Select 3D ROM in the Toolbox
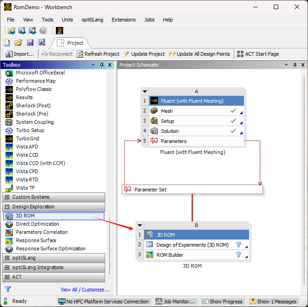The image size is (308, 307). click(x=25, y=216)
